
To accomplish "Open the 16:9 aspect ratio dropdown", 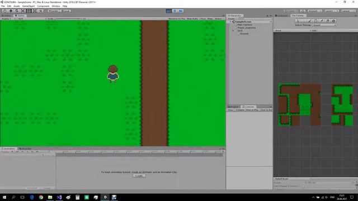I will click(x=31, y=18).
